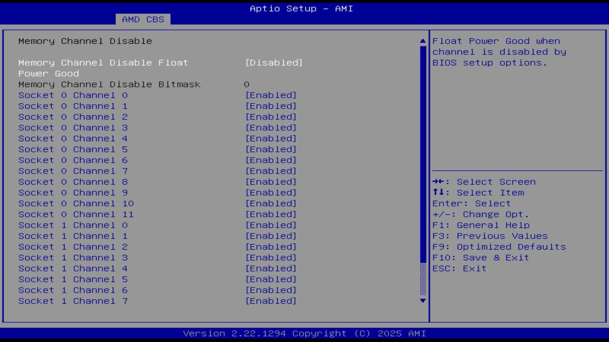
Task: Click the scrollbar up arrow
Action: tap(422, 41)
